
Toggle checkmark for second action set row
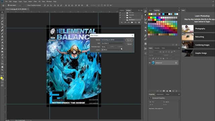point(120,15)
